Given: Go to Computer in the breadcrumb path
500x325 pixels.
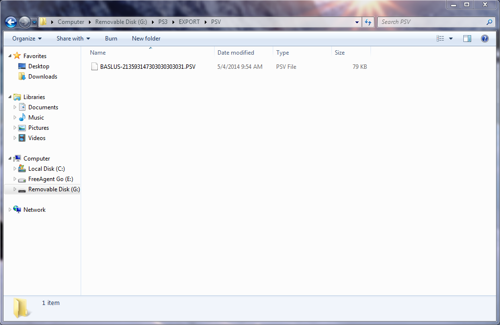Looking at the screenshot, I should tap(71, 22).
